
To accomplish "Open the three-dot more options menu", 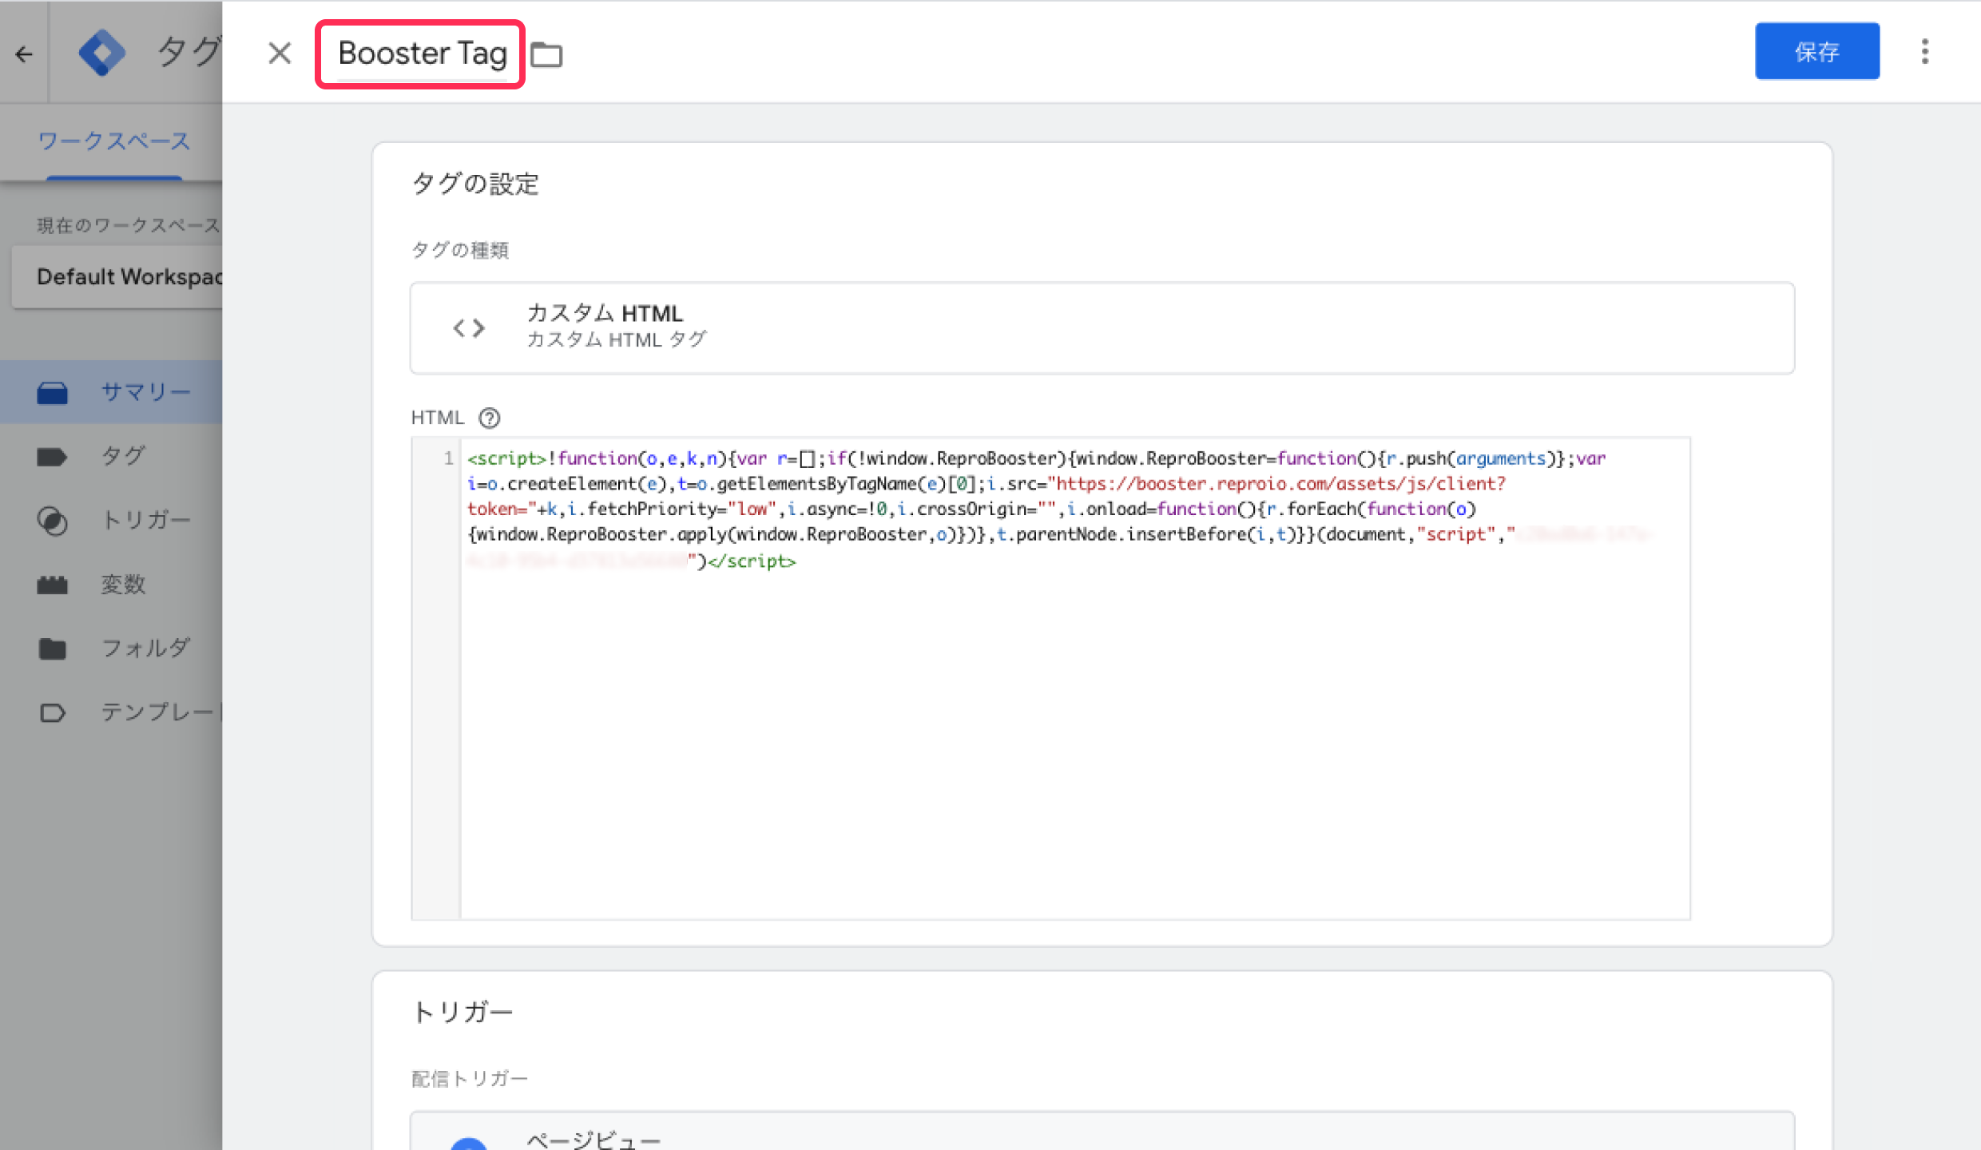I will click(1924, 52).
